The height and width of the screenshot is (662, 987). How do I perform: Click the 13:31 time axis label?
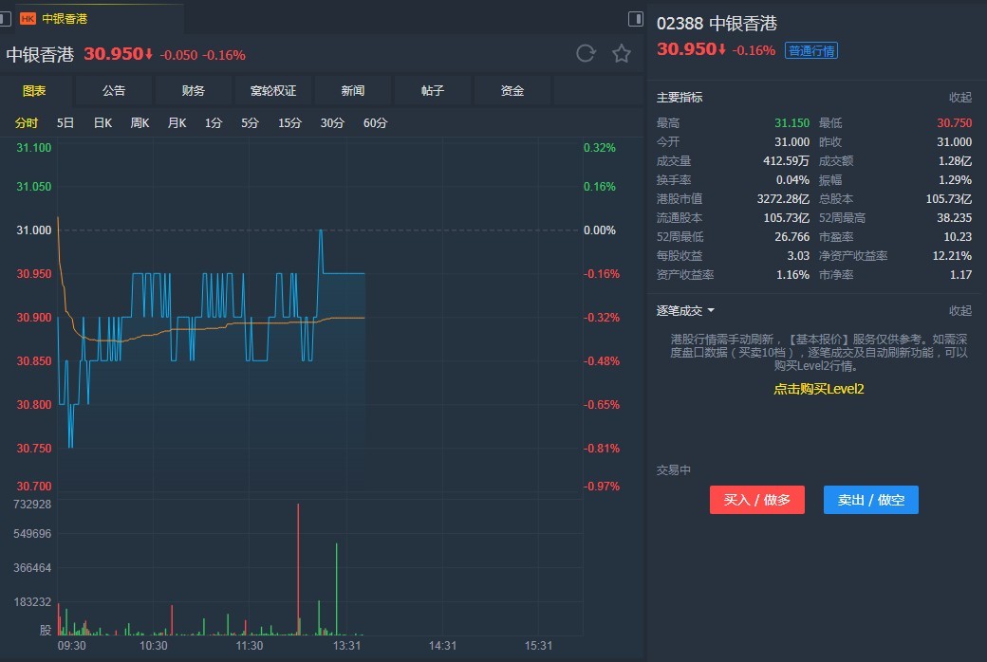pyautogui.click(x=346, y=646)
